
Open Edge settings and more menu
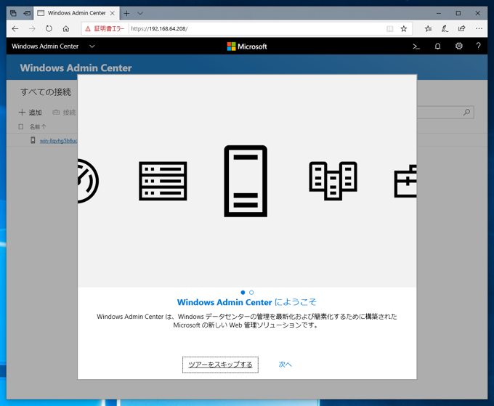(479, 28)
